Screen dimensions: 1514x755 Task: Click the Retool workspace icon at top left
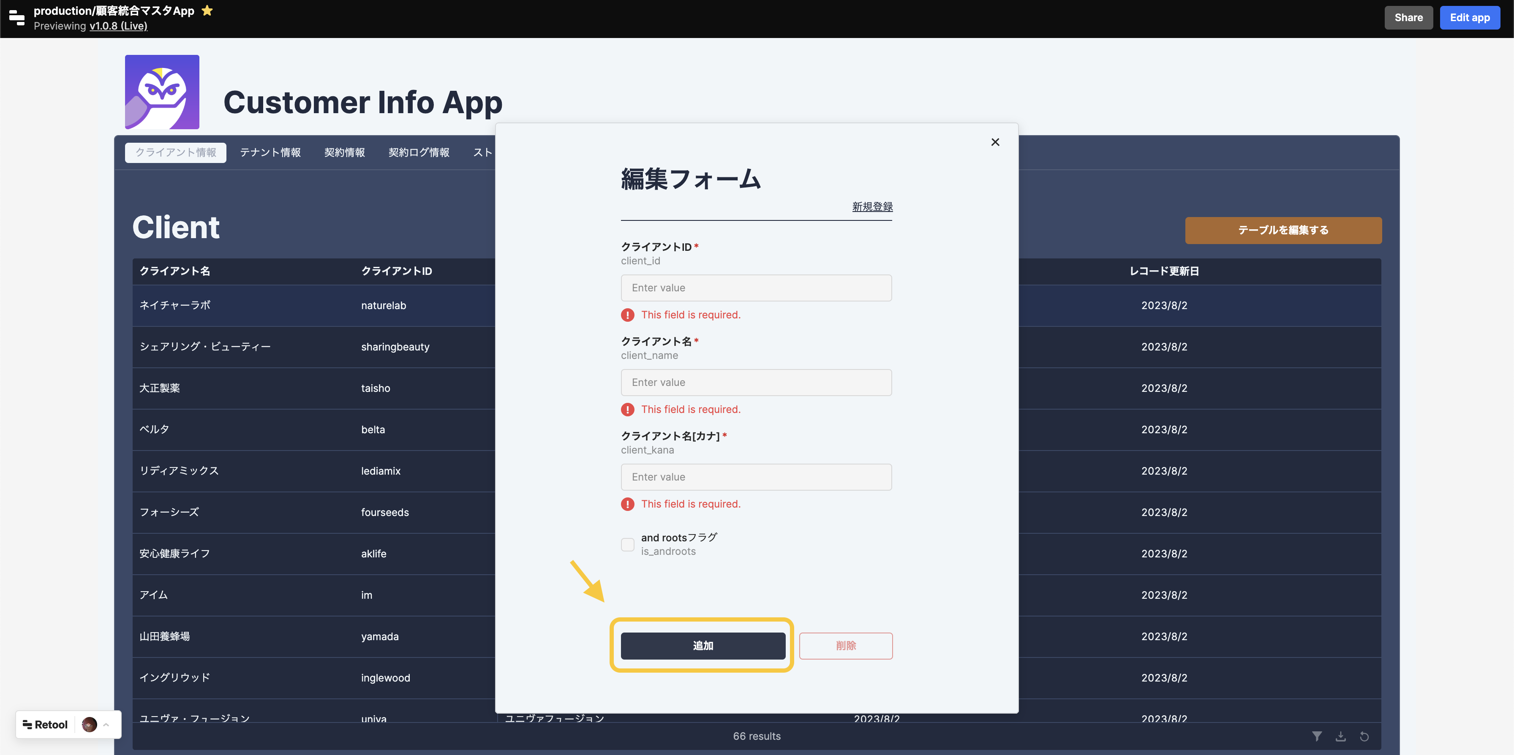tap(16, 18)
